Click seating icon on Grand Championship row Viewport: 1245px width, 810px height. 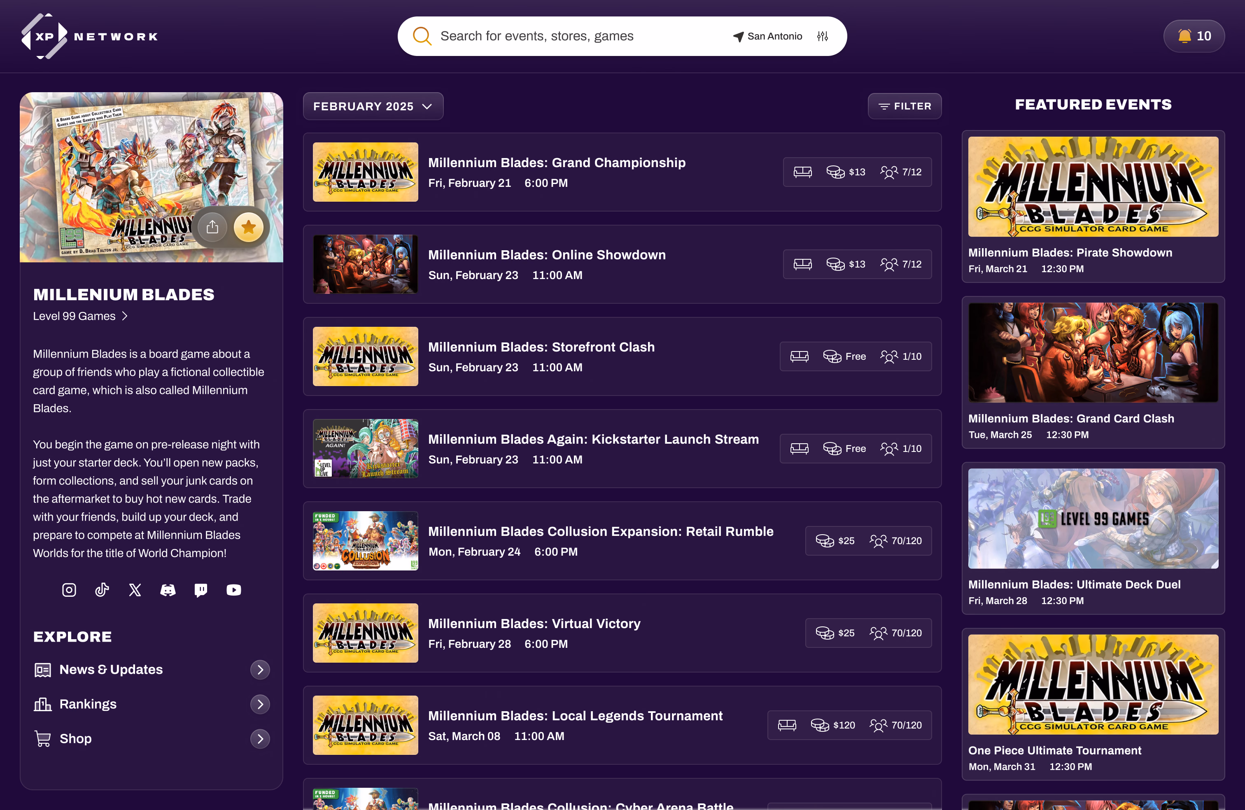[803, 172]
